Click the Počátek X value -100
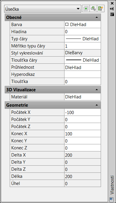Viewport: 116px width, 203px height. (82, 112)
